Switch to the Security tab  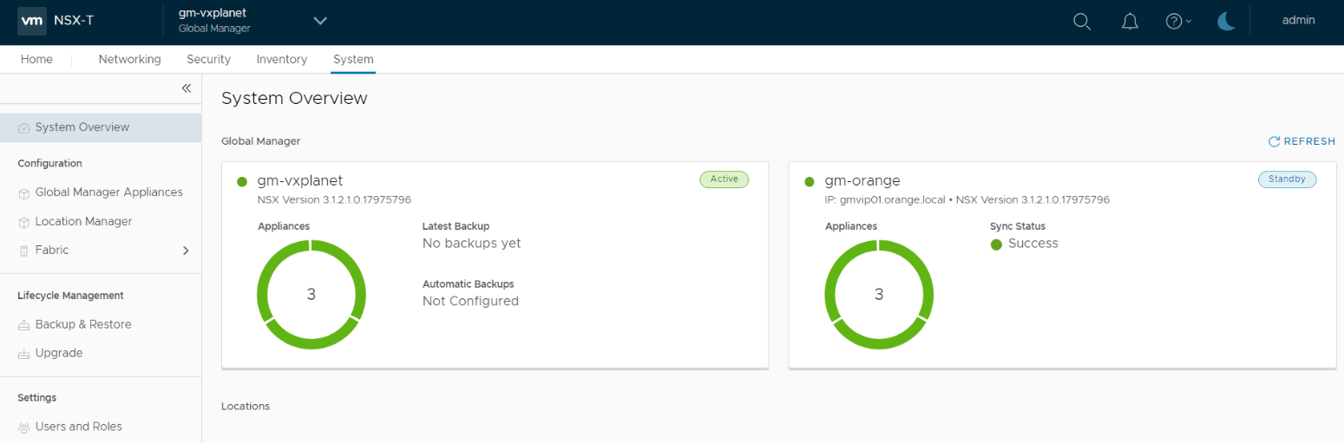point(208,59)
